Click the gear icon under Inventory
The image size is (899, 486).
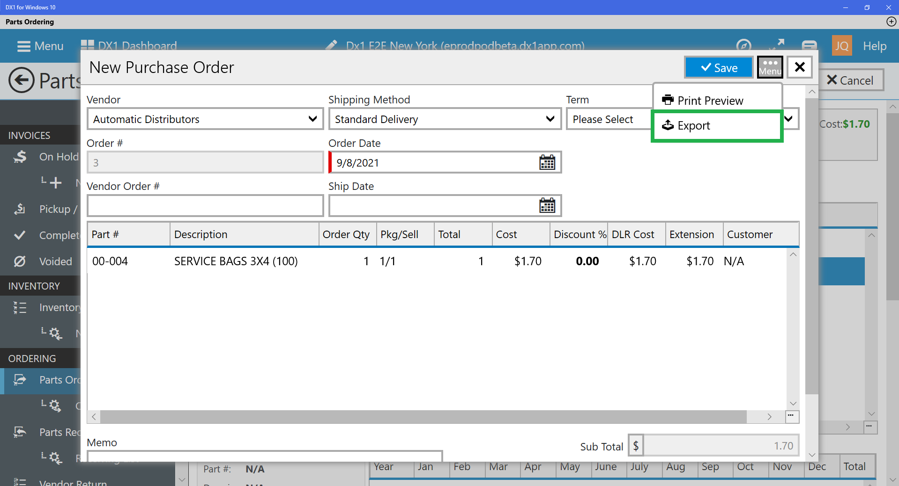click(x=55, y=333)
